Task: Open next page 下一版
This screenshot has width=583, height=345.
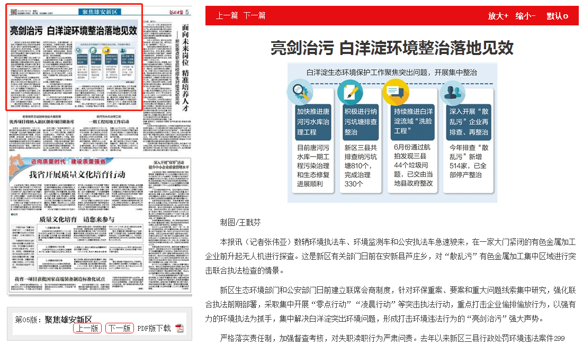Action: pyautogui.click(x=119, y=328)
